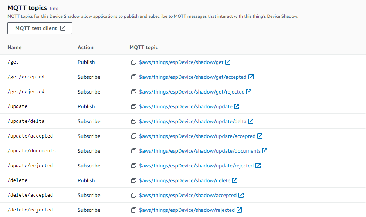Open the shadow/get/rejected topic link
This screenshot has width=366, height=217.
click(192, 92)
